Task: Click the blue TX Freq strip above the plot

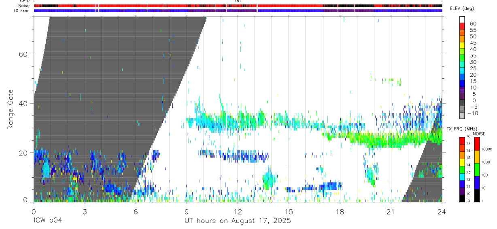Action: 238,11
